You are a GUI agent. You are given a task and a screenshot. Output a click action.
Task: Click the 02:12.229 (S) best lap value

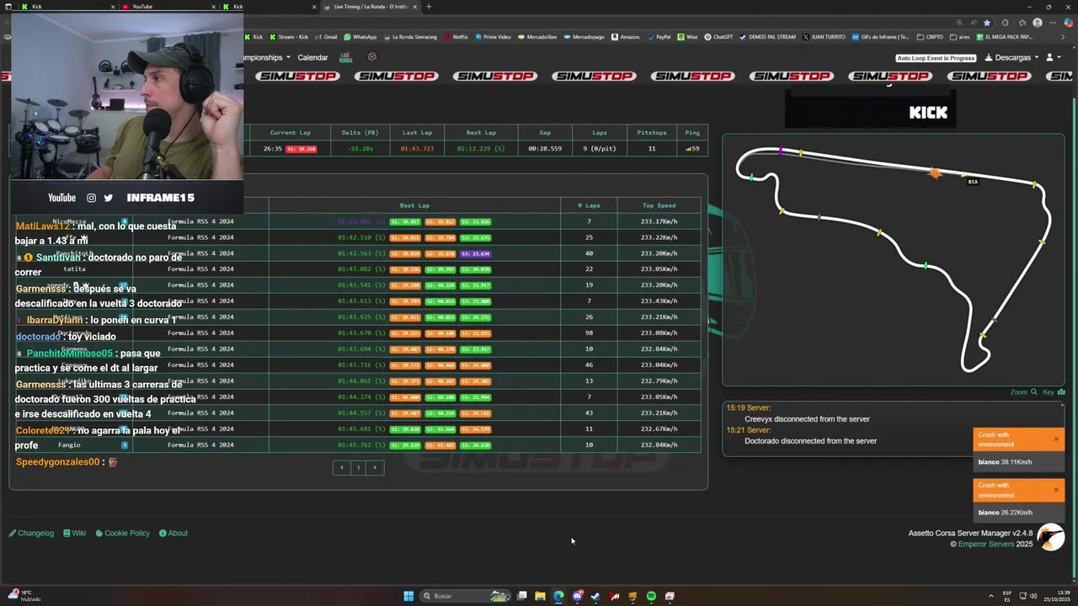[x=481, y=148]
